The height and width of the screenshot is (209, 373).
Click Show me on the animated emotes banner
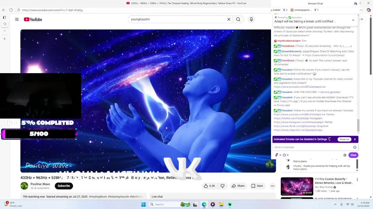point(344,139)
